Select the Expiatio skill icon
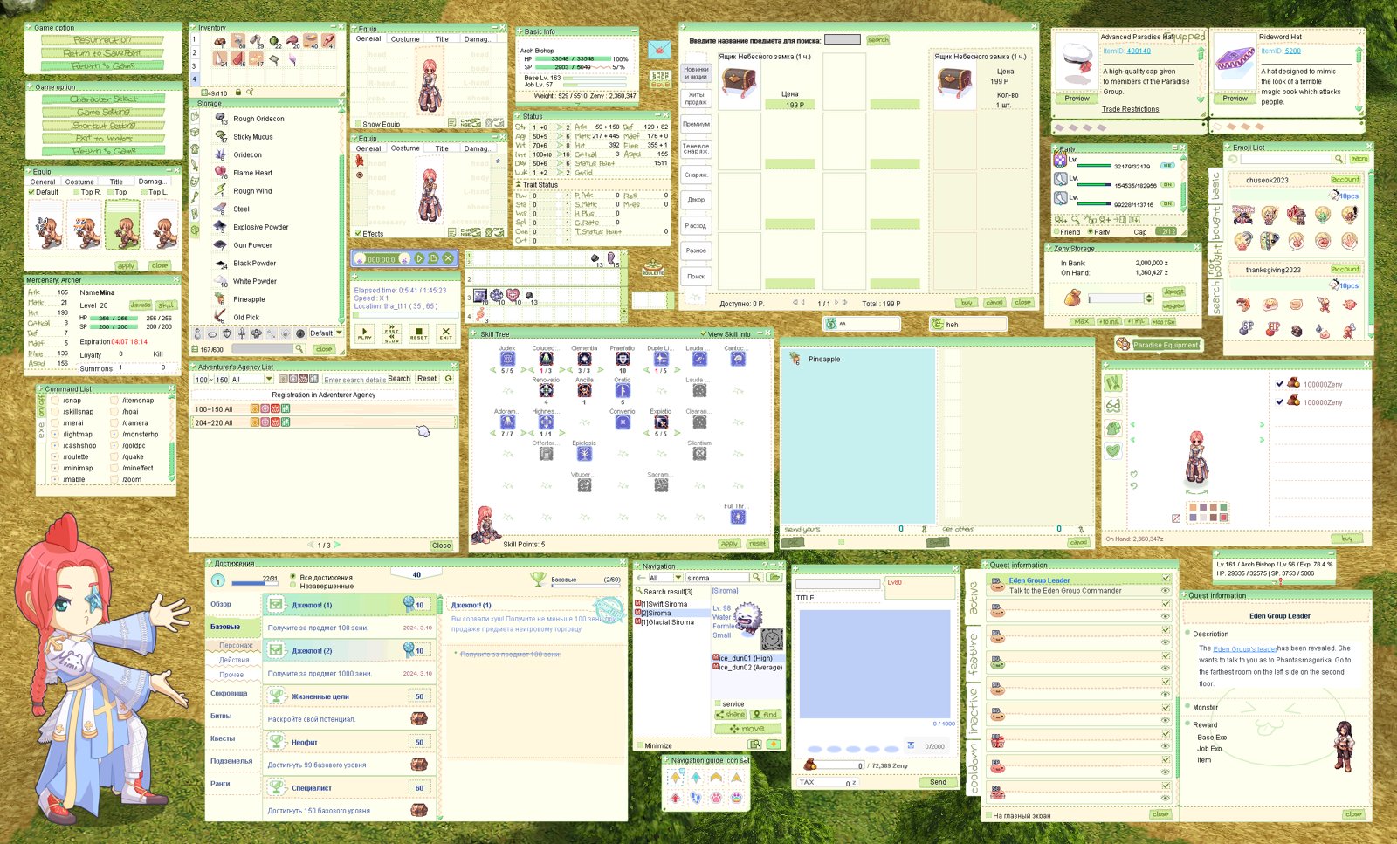This screenshot has width=1397, height=844. 661,422
